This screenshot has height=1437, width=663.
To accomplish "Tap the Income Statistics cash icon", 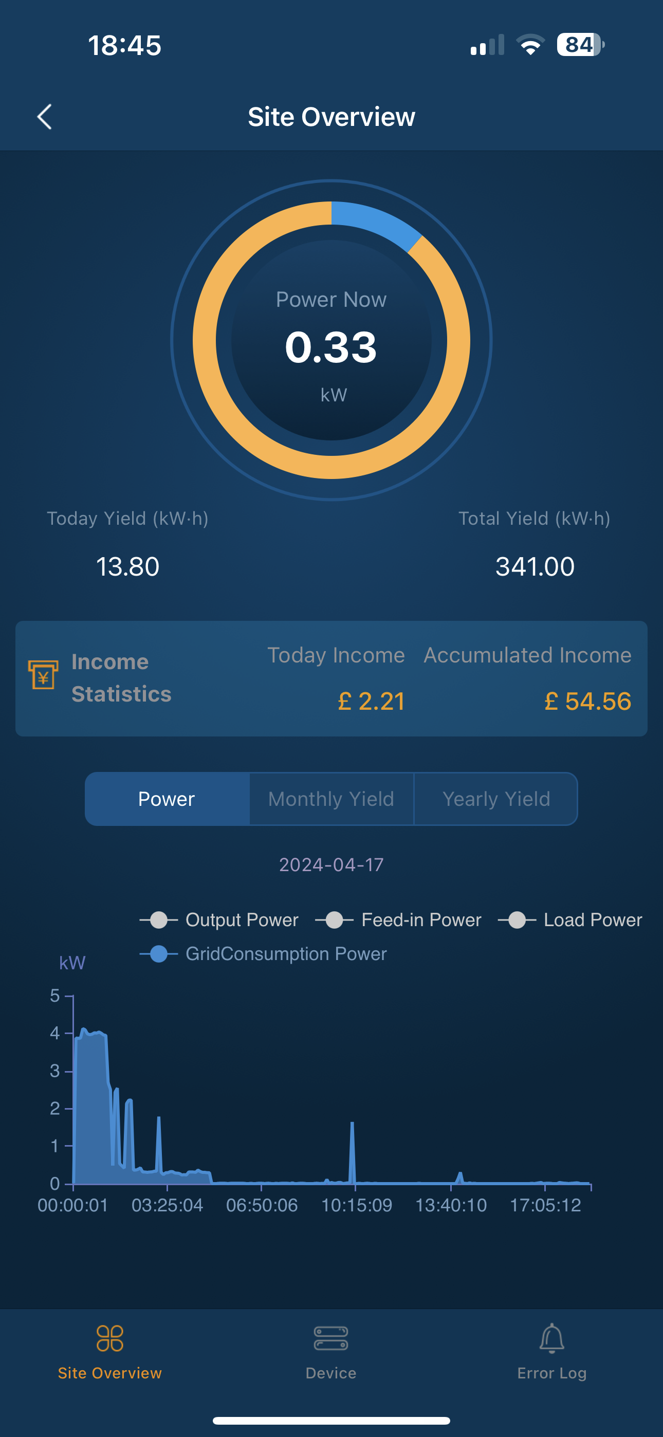I will (x=43, y=675).
